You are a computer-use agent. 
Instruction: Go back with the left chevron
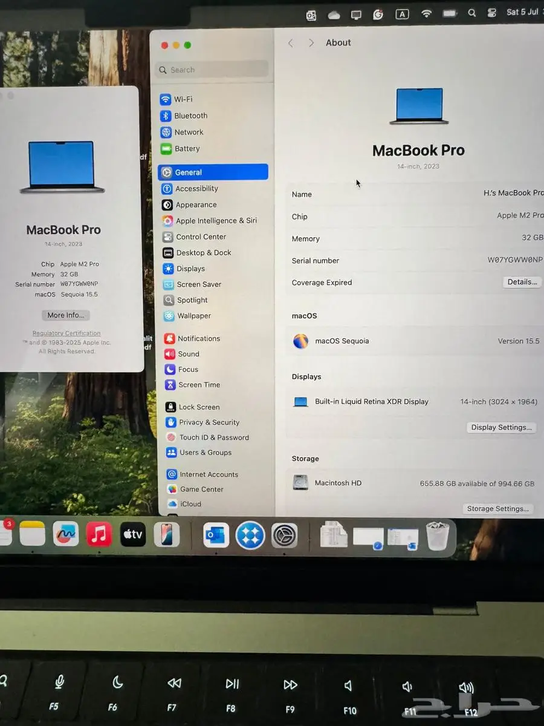291,43
